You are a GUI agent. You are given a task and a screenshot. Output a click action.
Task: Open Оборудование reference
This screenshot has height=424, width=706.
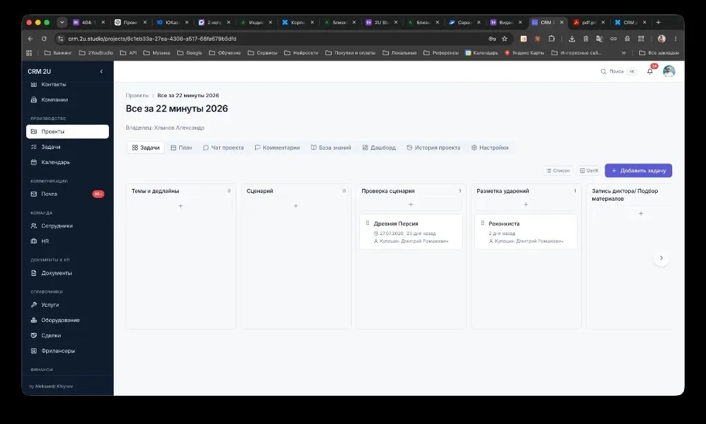coord(68,320)
